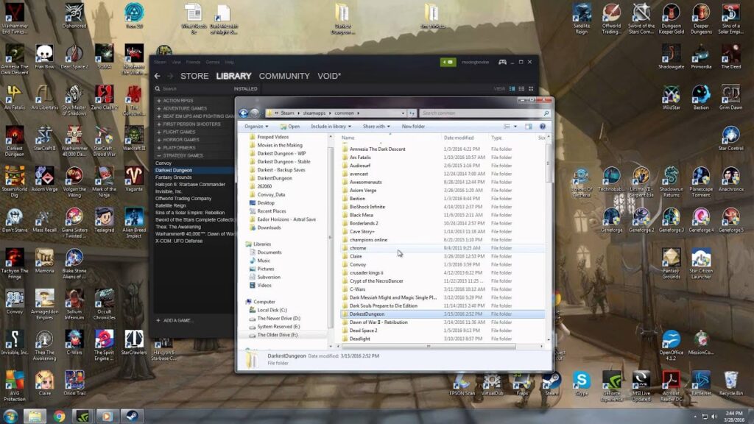The height and width of the screenshot is (424, 754).
Task: Open Chrome from the taskbar
Action: click(x=59, y=416)
